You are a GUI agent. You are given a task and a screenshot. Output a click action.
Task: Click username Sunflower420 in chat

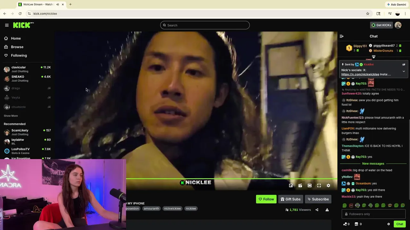(351, 94)
